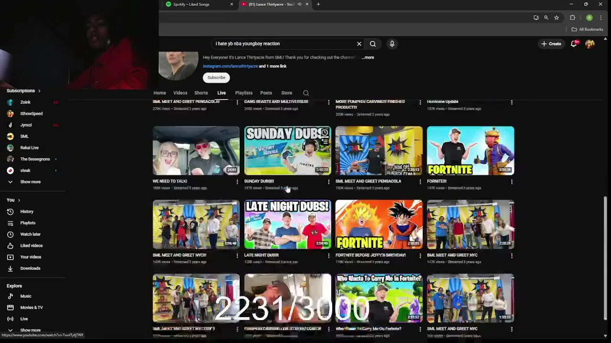The image size is (611, 343).
Task: Click the Create button
Action: pyautogui.click(x=551, y=44)
